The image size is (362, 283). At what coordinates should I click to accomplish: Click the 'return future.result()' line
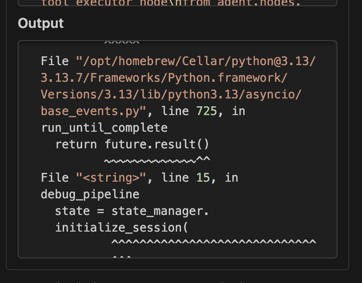(x=132, y=144)
